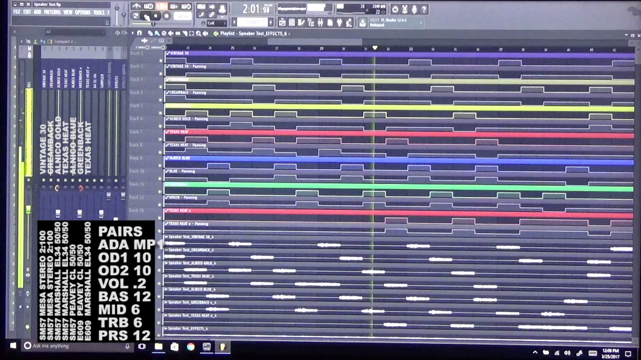Toggle the metronome button
The height and width of the screenshot is (360, 641).
[136, 6]
